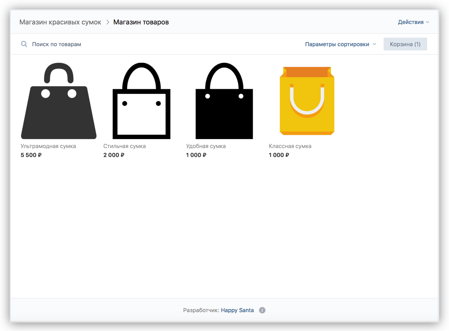Select the yellow Классная сумка bag image
Viewport: 449px width, 331px height.
tap(307, 101)
